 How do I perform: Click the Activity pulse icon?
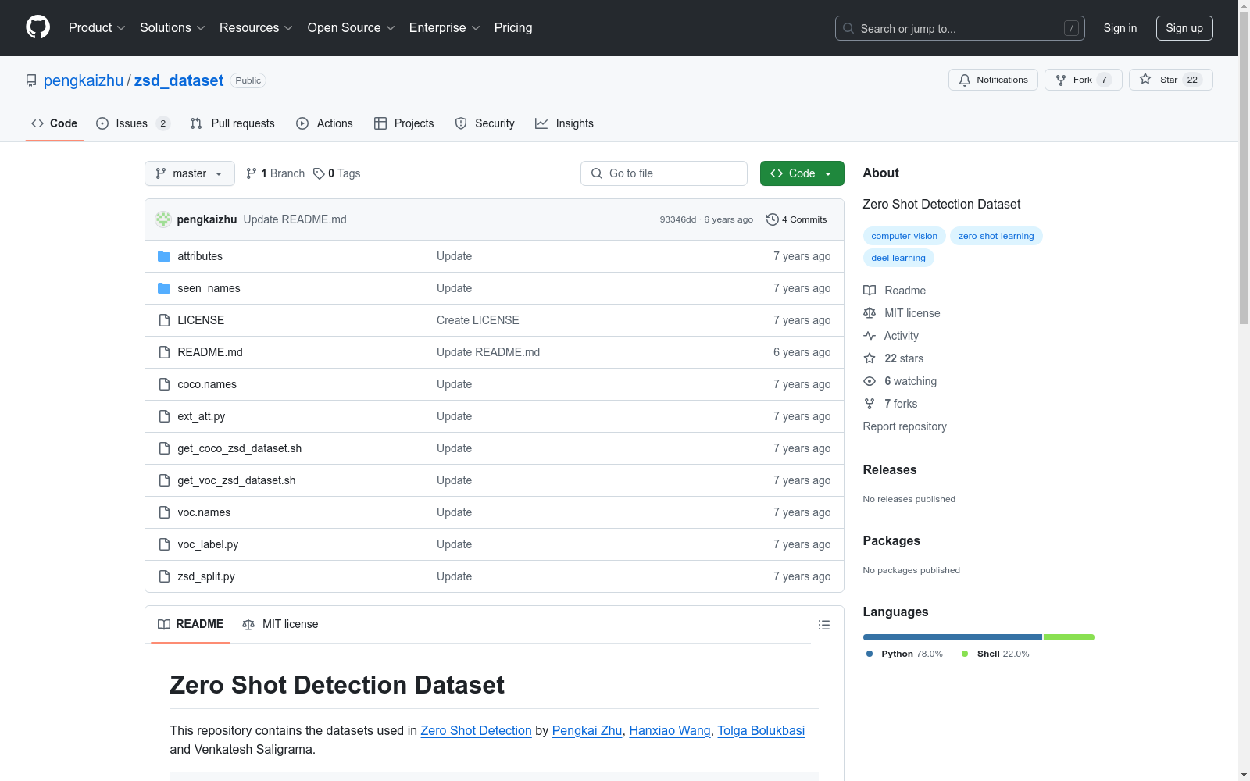coord(870,336)
